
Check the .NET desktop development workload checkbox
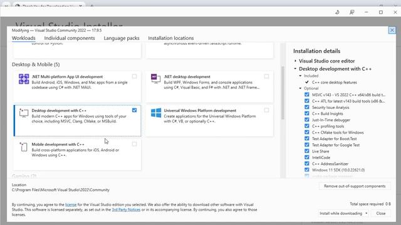pos(266,76)
